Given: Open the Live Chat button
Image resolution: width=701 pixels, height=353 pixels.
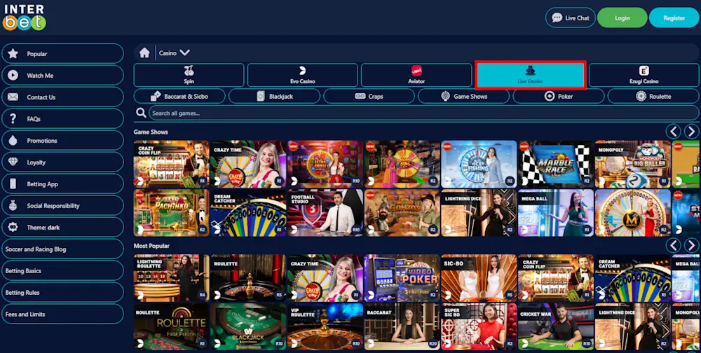Looking at the screenshot, I should point(571,18).
